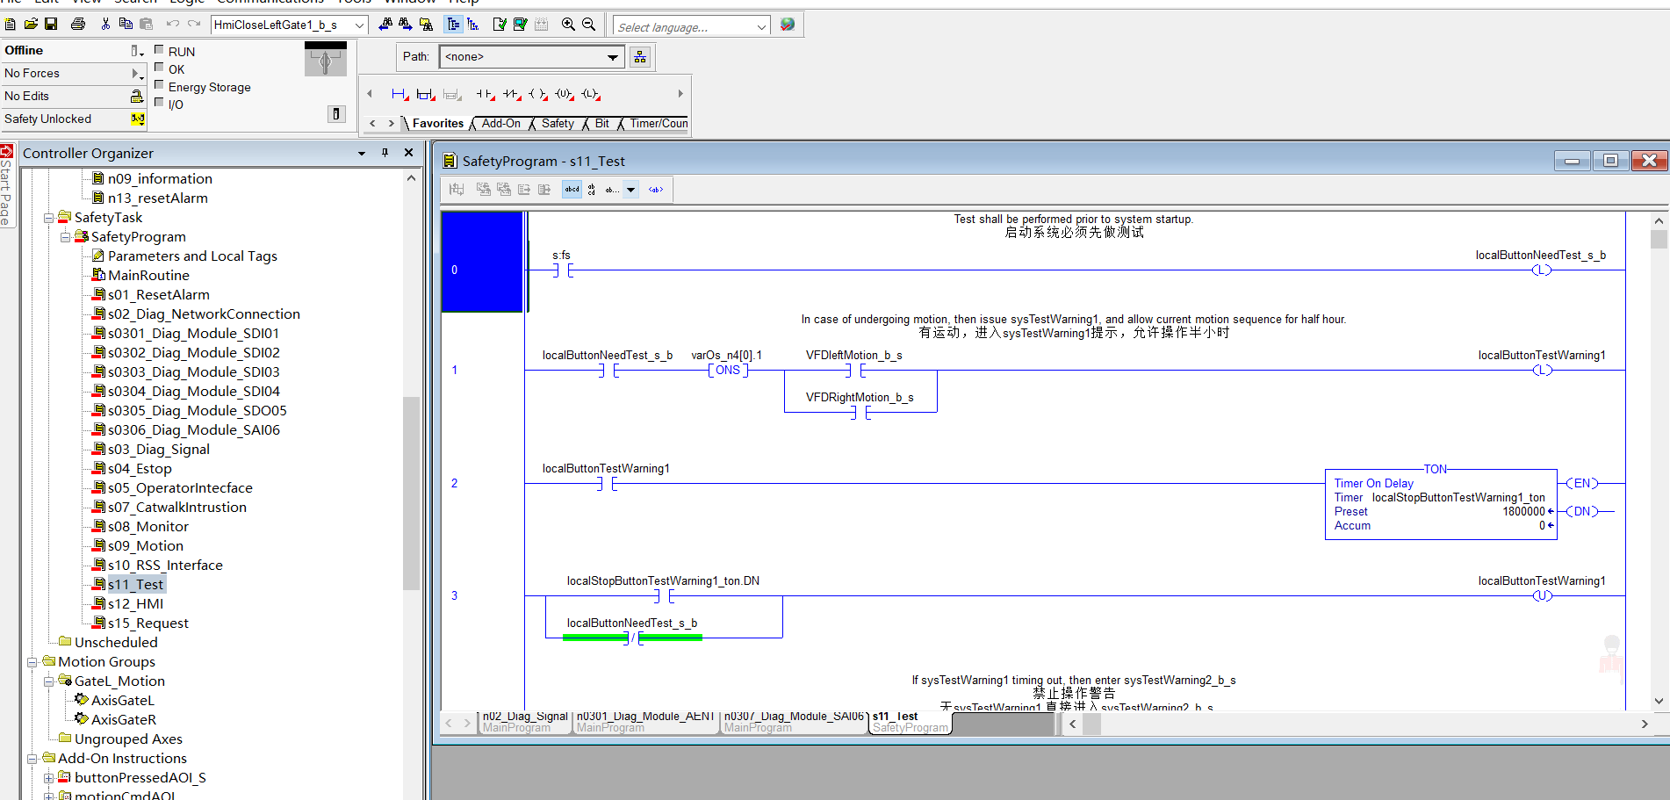Click the tag search input field HmiCloseLeftGate1_b_s

pyautogui.click(x=281, y=25)
